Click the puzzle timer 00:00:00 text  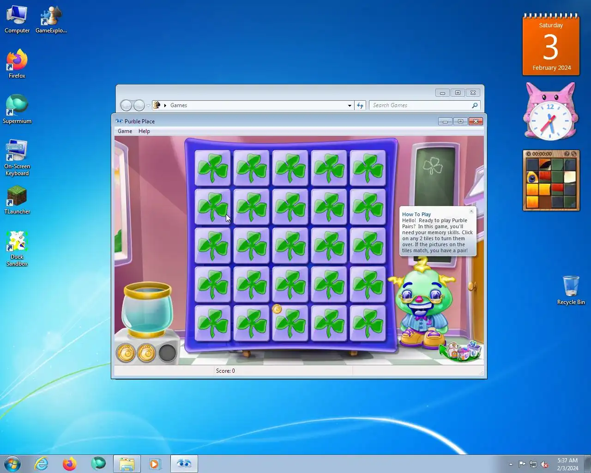542,154
